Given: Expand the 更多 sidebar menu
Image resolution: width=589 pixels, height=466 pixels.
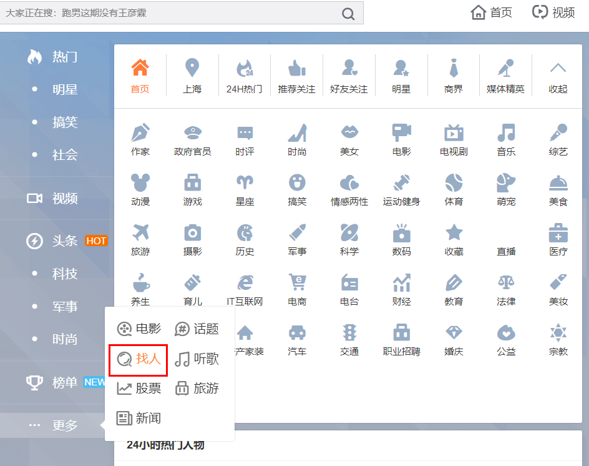Looking at the screenshot, I should 53,425.
